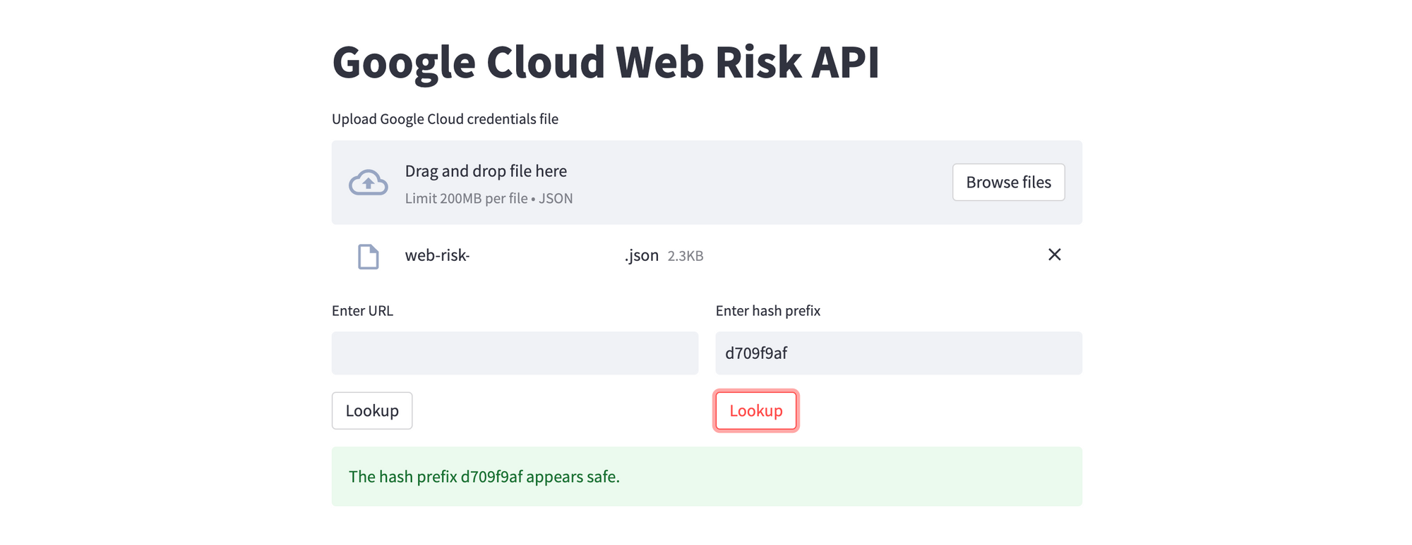Click the 'Enter URL' label

[362, 311]
